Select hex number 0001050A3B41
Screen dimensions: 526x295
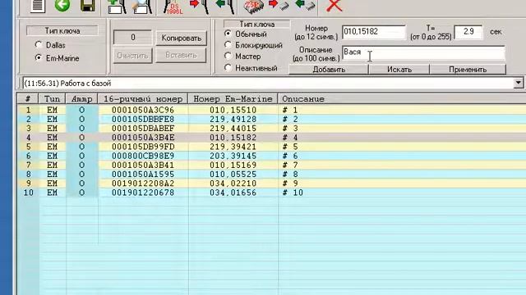pos(143,166)
